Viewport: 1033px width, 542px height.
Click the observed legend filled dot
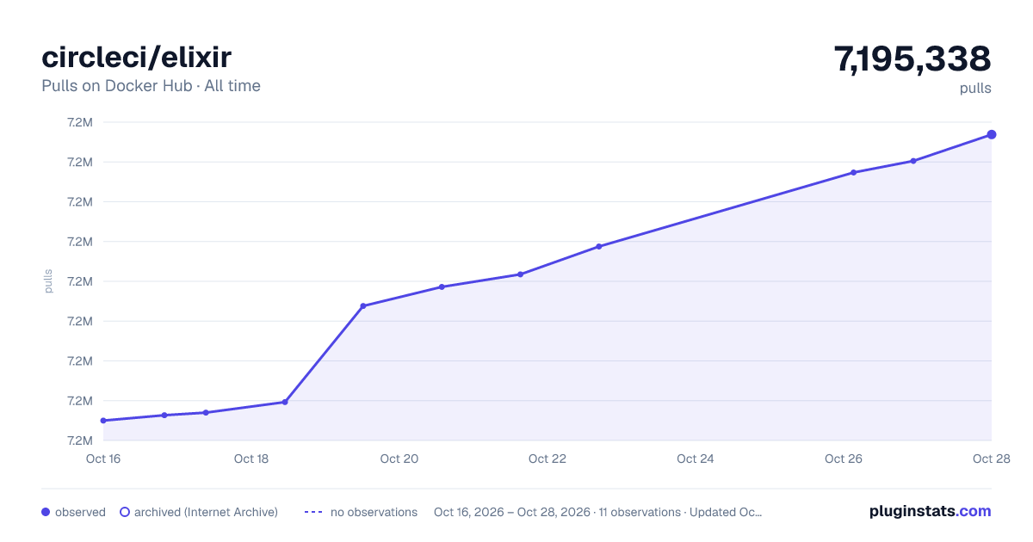(x=46, y=512)
